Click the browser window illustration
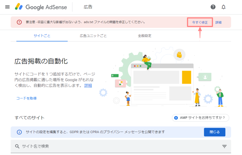Screen dimensions: 242x155 pyautogui.click(x=162, y=84)
